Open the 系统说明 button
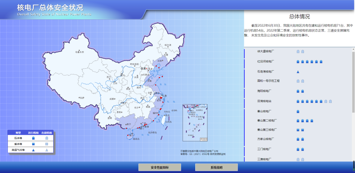Viewport: 355px width, 173px height. coord(216,167)
